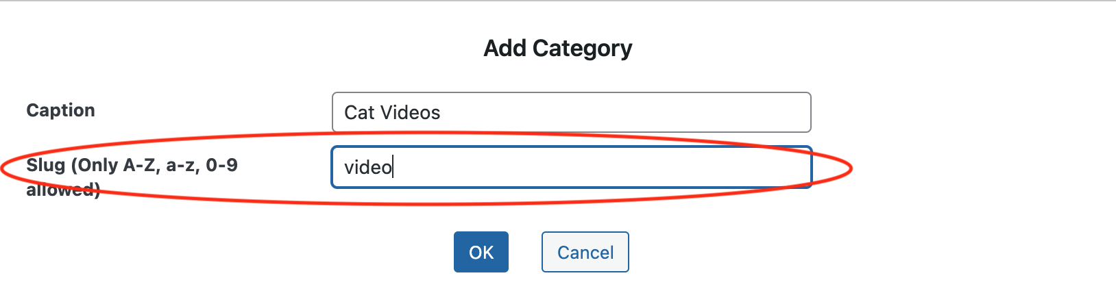Image resolution: width=1116 pixels, height=293 pixels.
Task: Focus the Caption text field
Action: click(x=571, y=112)
